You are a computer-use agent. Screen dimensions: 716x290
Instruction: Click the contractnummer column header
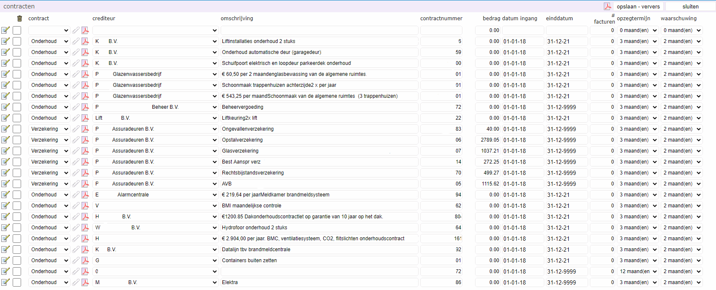[441, 19]
